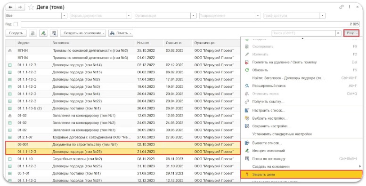Click the Выбрать настройки icon
This screenshot has height=186, width=366.
coord(247,118)
